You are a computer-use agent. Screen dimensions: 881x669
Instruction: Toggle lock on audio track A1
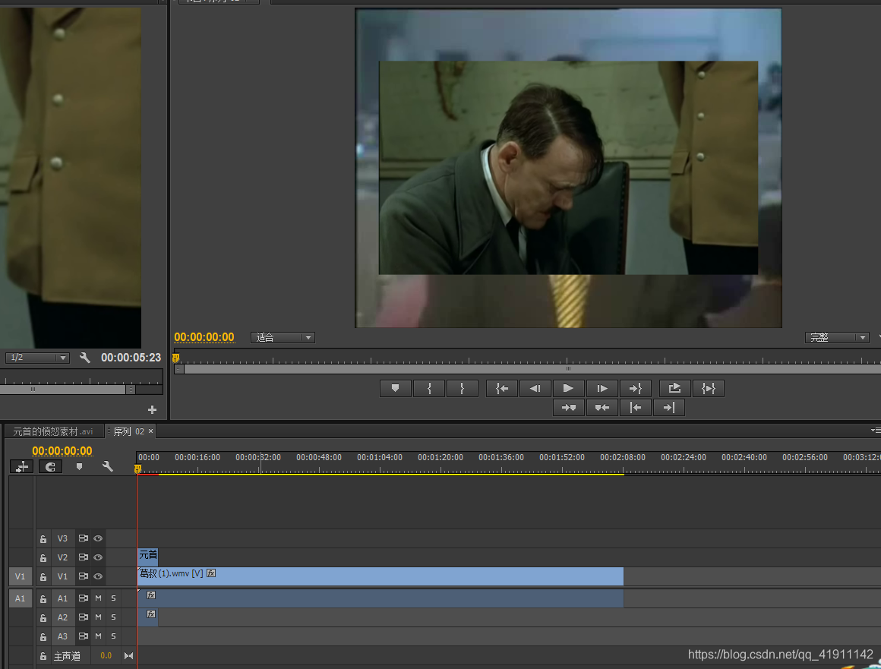click(43, 599)
